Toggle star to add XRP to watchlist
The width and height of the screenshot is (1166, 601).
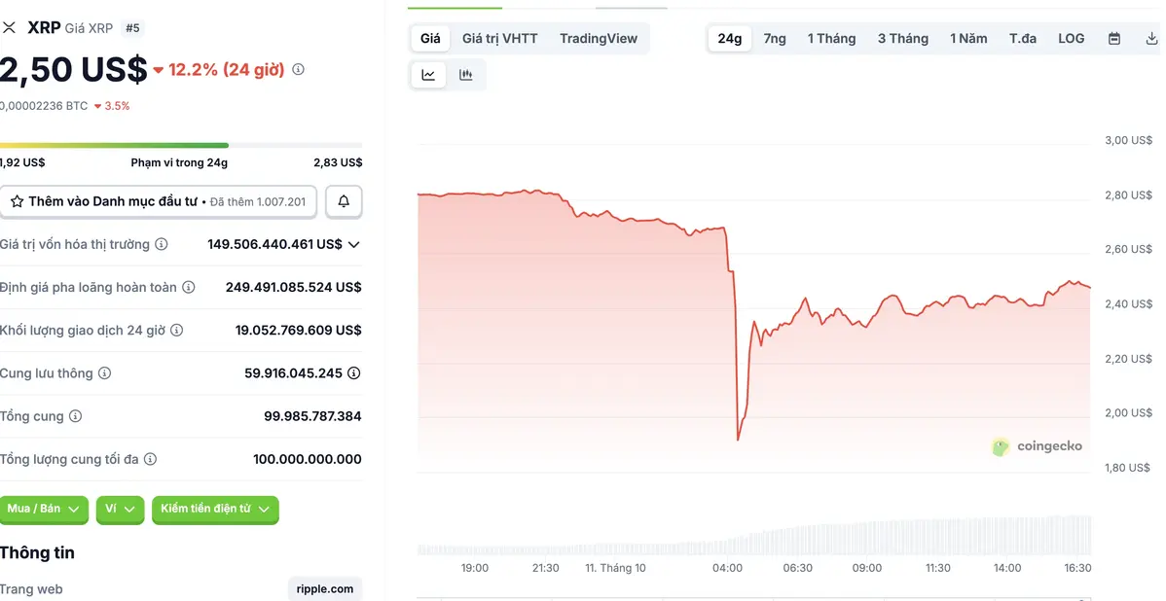click(x=17, y=201)
